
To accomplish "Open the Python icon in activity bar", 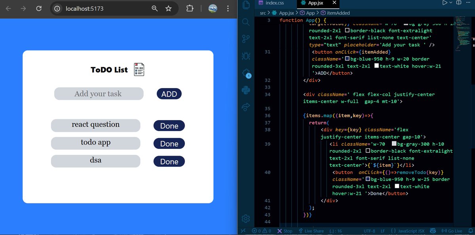I will coord(246,90).
